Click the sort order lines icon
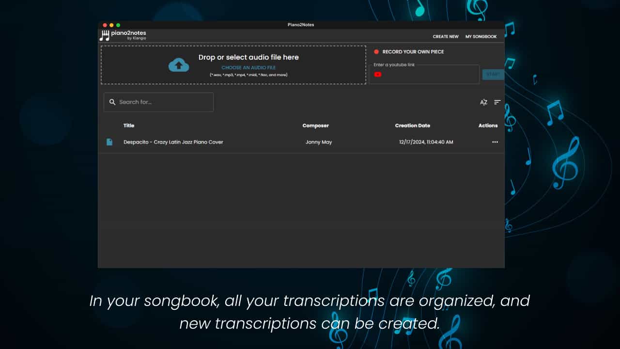This screenshot has width=620, height=349. (497, 102)
